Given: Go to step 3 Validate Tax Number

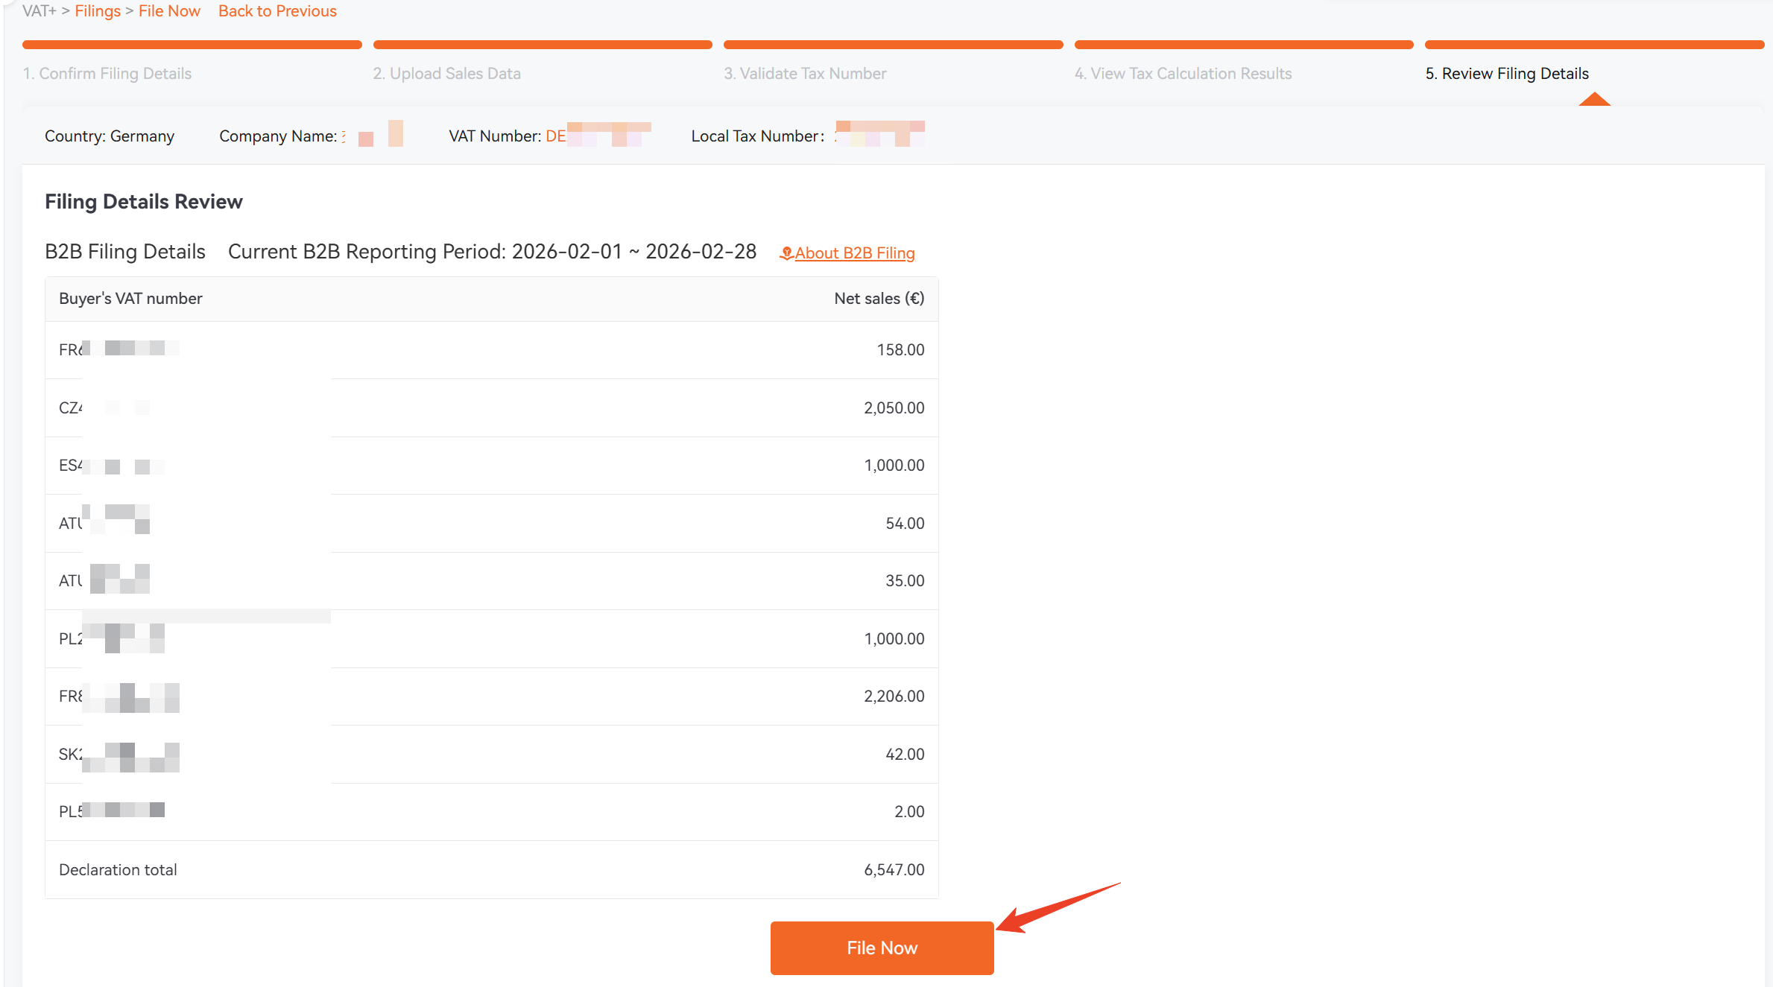Looking at the screenshot, I should (x=805, y=74).
